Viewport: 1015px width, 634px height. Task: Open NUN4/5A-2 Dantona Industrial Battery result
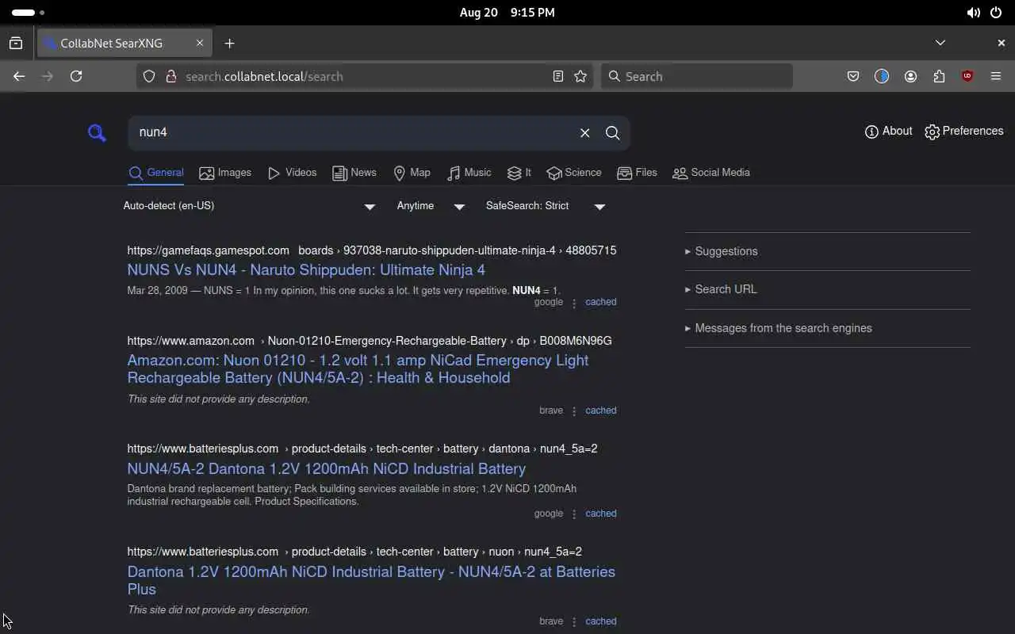(x=327, y=469)
